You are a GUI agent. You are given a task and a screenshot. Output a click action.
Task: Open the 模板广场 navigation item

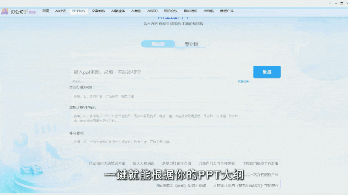tap(227, 11)
